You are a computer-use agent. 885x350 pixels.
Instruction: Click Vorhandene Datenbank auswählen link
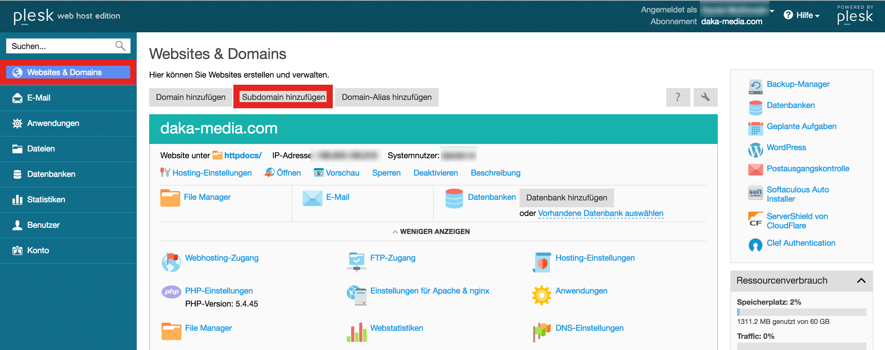[x=600, y=213]
